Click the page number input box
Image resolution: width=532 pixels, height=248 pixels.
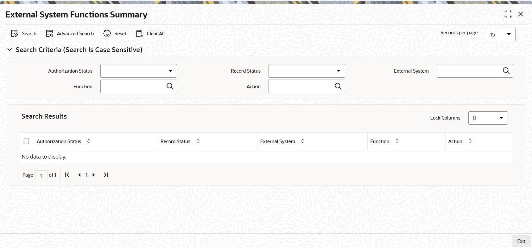point(41,175)
